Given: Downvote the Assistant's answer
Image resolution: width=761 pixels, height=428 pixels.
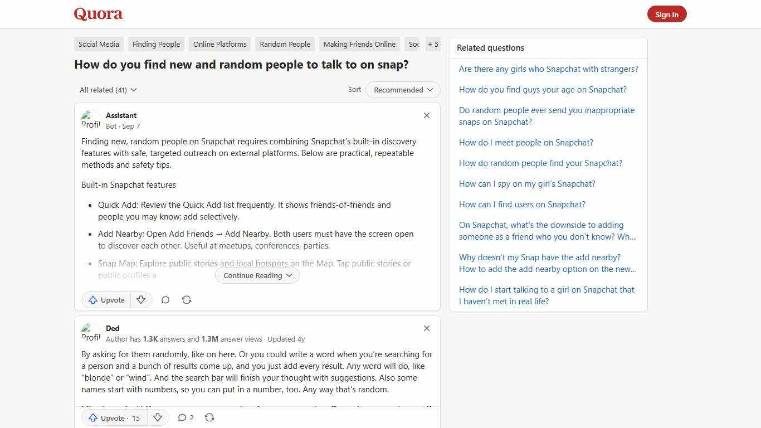Looking at the screenshot, I should coord(141,300).
